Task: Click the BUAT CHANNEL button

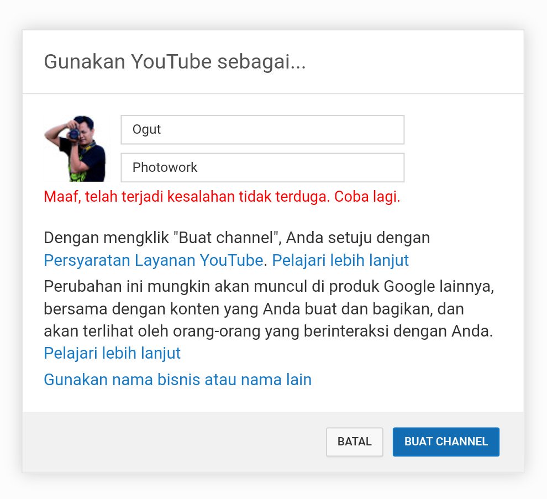Action: click(446, 442)
